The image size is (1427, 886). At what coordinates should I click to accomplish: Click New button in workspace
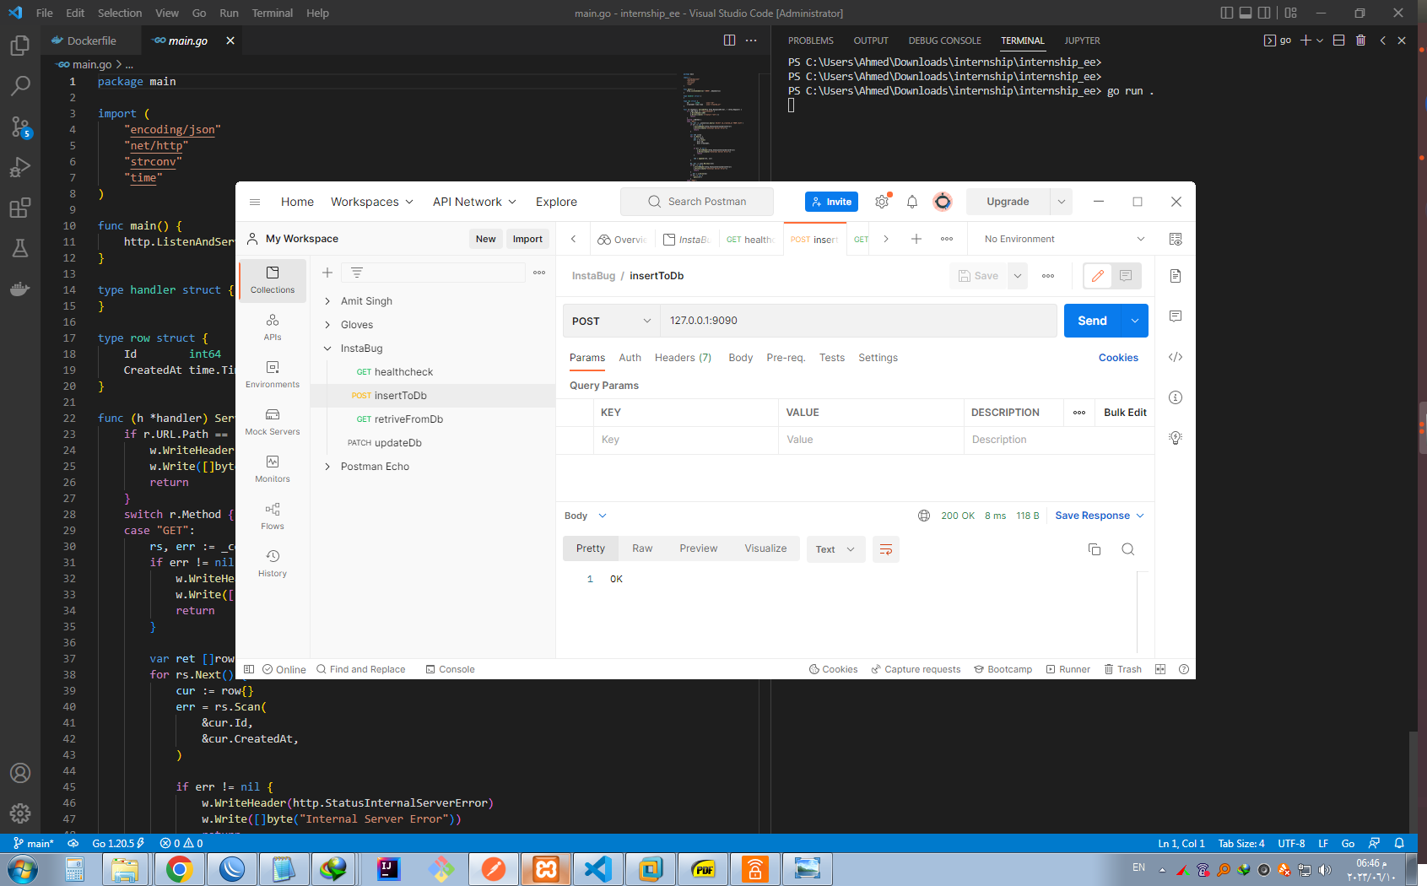click(485, 239)
